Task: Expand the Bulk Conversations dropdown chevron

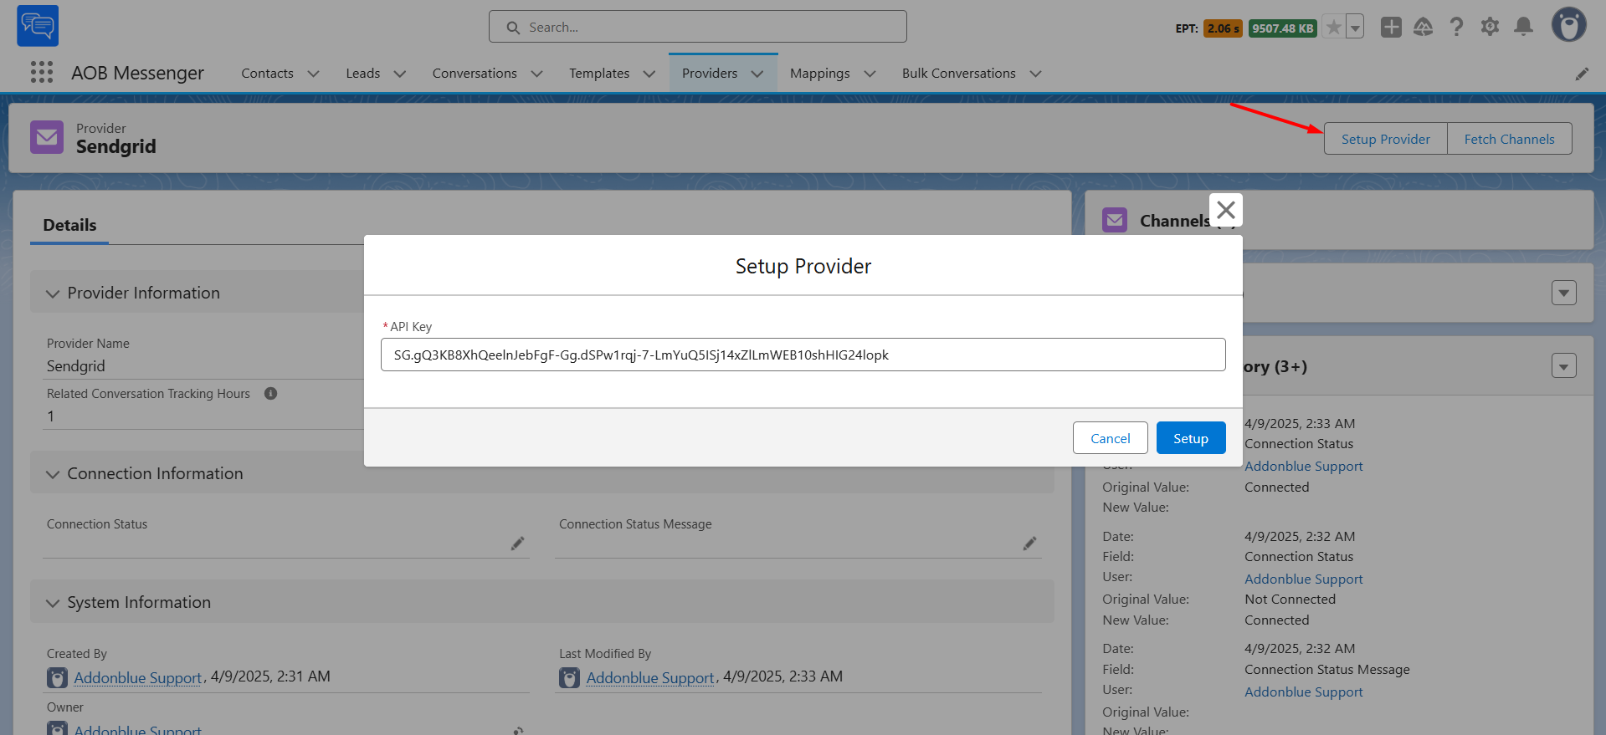Action: pyautogui.click(x=1036, y=74)
